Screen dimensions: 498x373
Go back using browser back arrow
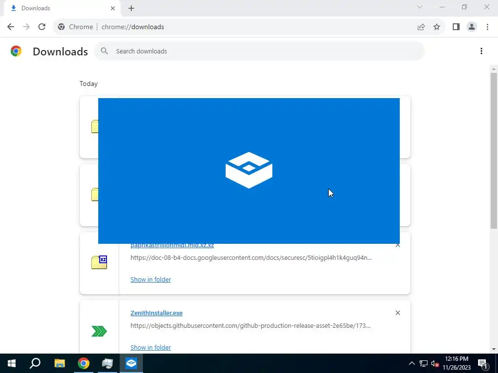[11, 27]
